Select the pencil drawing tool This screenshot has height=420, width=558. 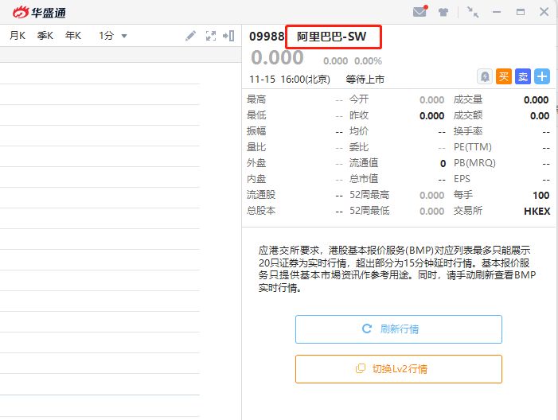pos(191,36)
